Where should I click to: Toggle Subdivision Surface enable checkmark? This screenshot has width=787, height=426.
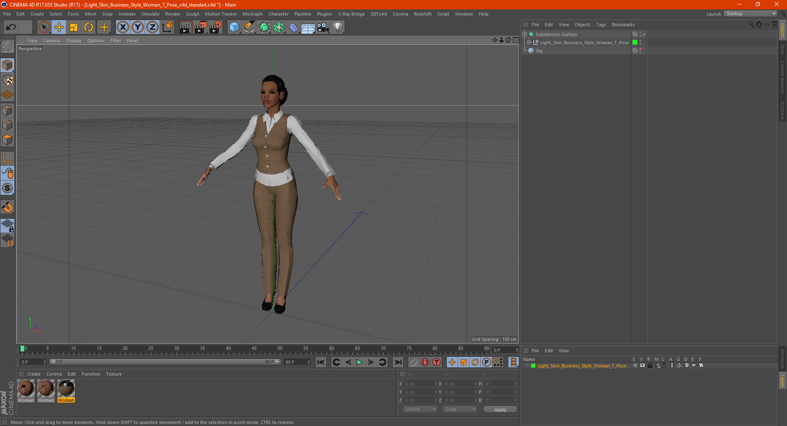[x=644, y=34]
